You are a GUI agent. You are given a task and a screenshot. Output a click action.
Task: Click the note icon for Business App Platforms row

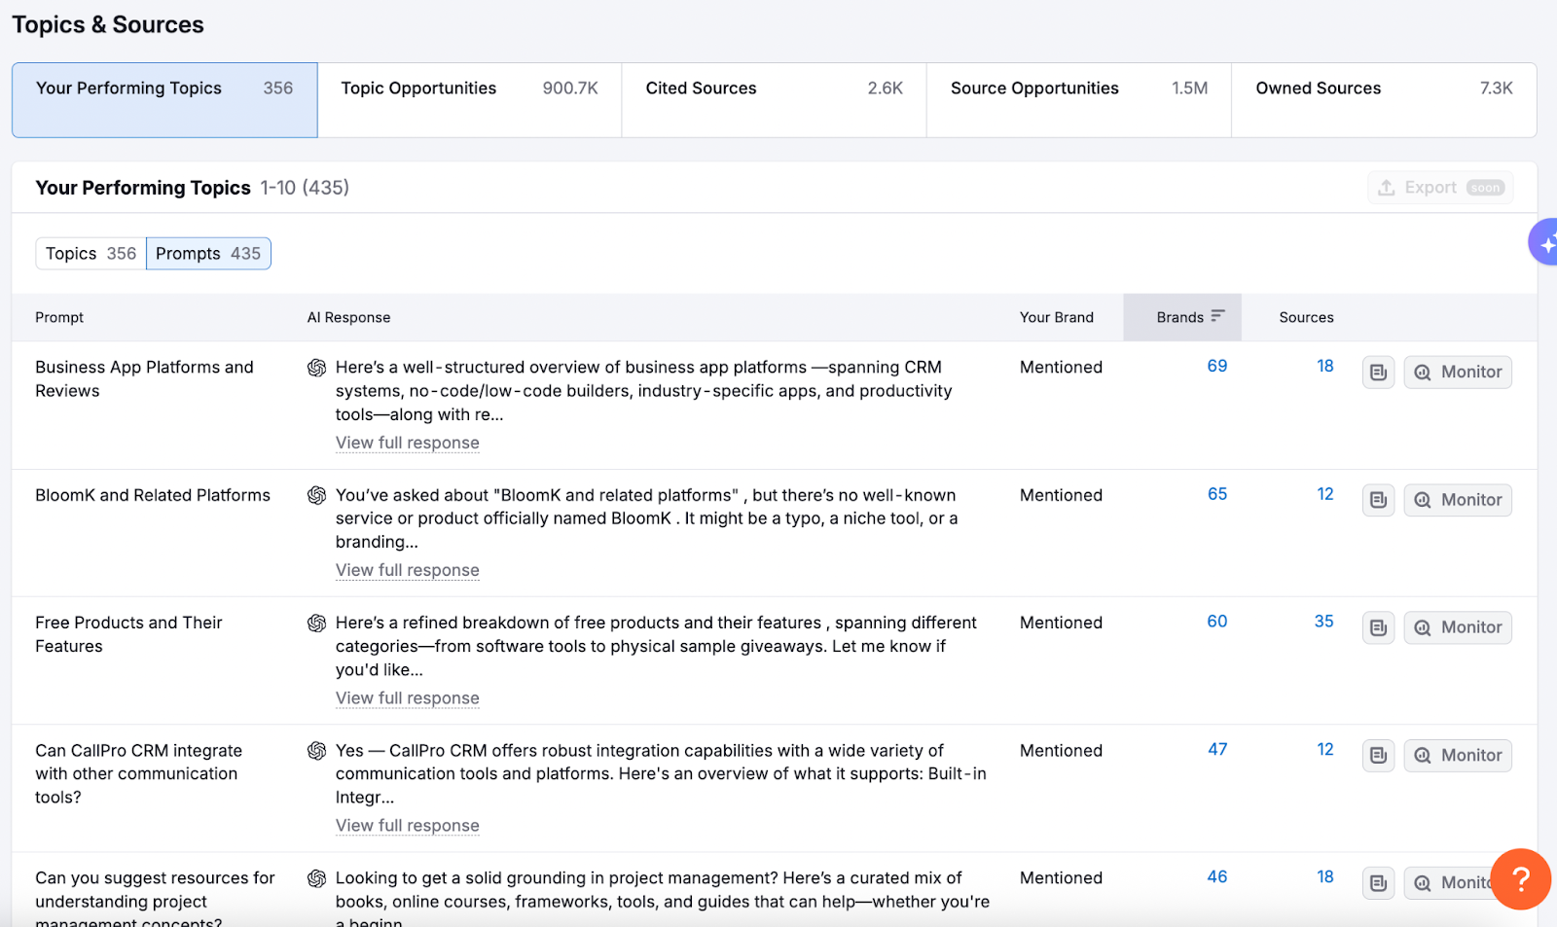point(1378,373)
